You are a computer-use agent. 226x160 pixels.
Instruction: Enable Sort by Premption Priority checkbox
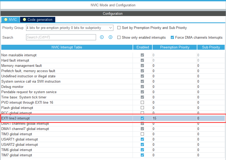[x=119, y=28]
